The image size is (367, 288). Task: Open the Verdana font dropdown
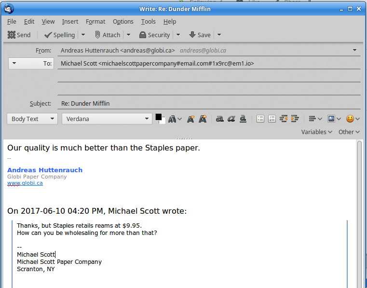[x=107, y=119]
